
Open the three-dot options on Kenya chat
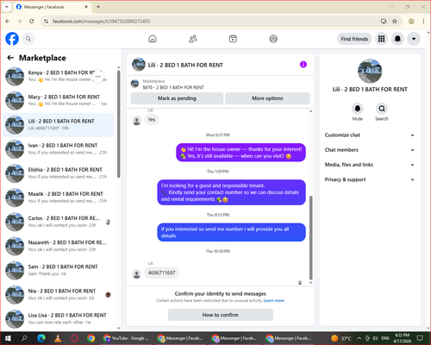click(x=98, y=77)
